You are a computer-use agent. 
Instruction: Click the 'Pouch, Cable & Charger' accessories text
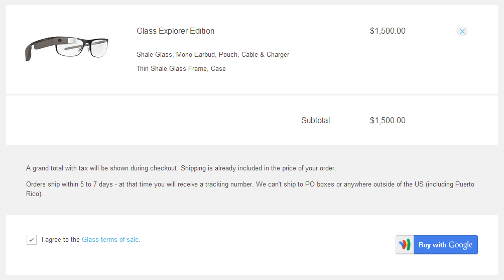254,54
